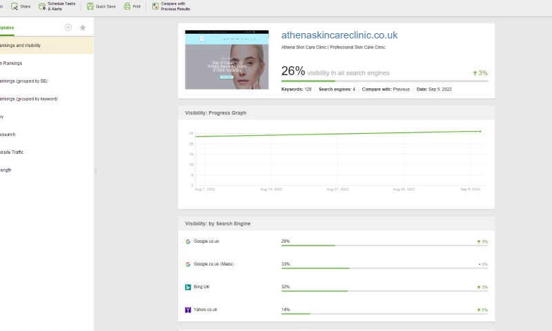This screenshot has height=331, width=552.
Task: Switch to the Templates tab
Action: point(7,28)
